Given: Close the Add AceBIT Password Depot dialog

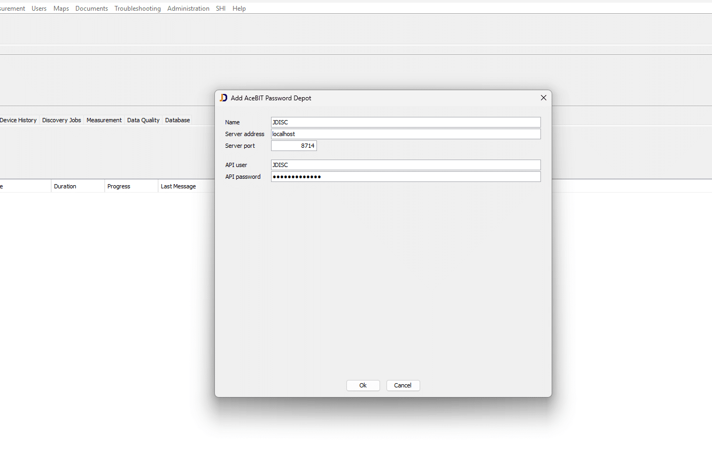Looking at the screenshot, I should (x=543, y=98).
